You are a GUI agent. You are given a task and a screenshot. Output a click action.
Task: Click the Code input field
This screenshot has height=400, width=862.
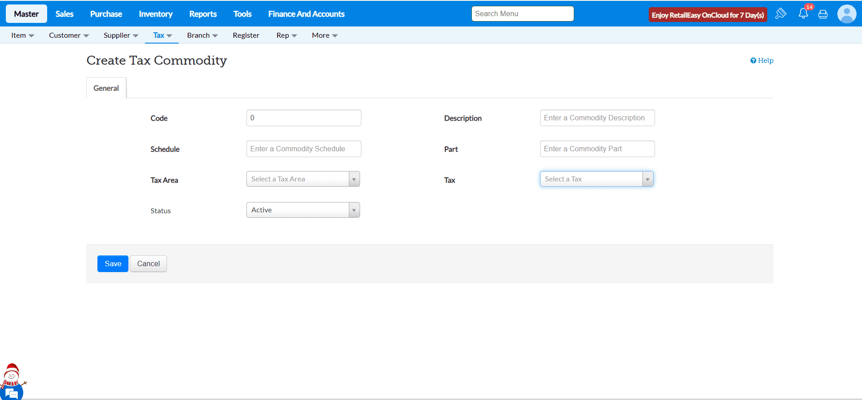304,118
